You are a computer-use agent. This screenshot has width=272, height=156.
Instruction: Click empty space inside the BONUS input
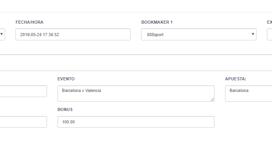pos(144,122)
